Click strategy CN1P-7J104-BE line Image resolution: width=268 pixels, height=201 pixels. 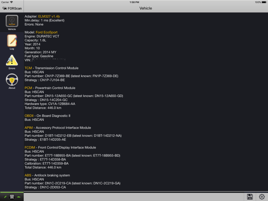[x=45, y=80]
